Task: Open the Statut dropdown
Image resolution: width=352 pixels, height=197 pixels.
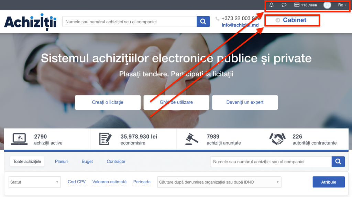Action: click(x=34, y=182)
